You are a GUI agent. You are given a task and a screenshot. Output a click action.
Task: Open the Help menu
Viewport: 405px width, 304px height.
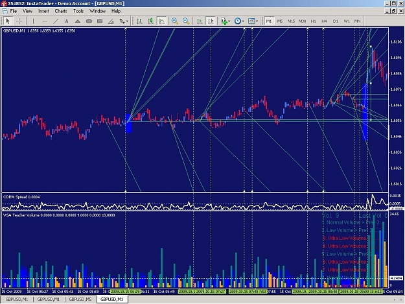(116, 11)
